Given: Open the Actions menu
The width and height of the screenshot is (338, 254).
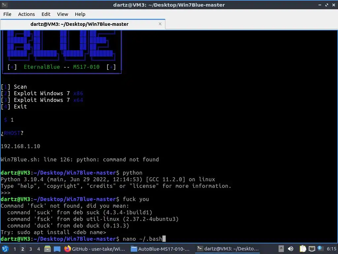Looking at the screenshot, I should coord(26,14).
